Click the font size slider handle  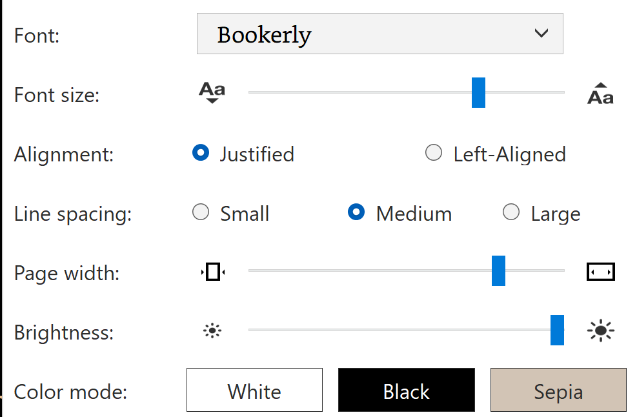[x=478, y=92]
